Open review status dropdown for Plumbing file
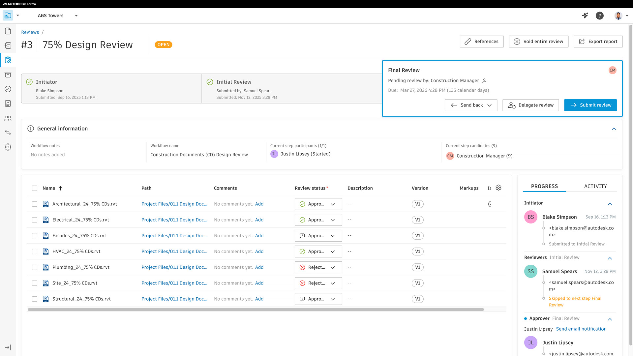Screen dimensions: 633x356 click(318, 267)
